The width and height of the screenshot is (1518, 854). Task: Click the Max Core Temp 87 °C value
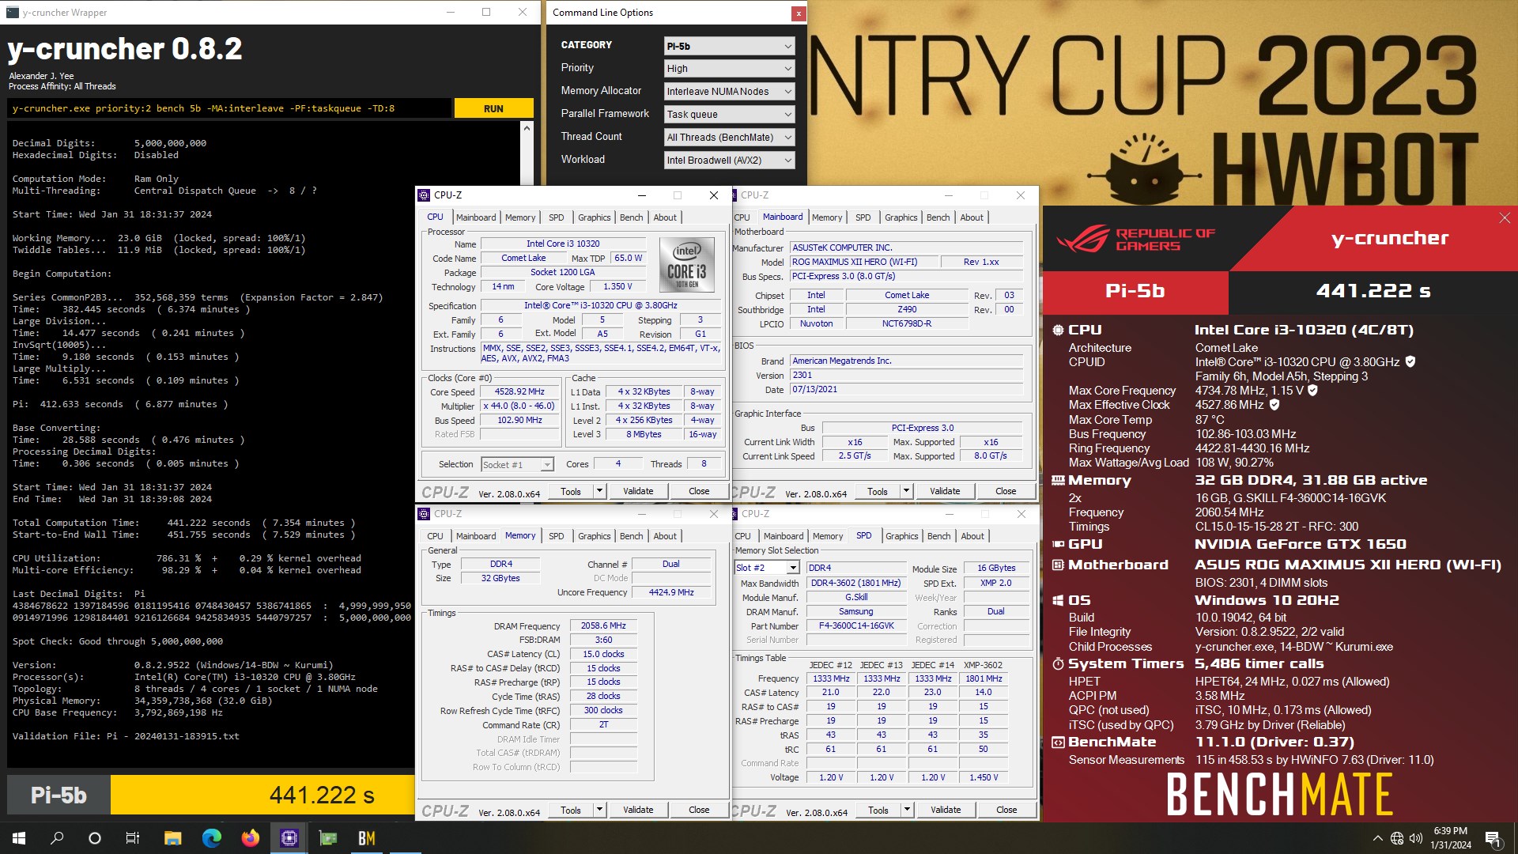1210,420
